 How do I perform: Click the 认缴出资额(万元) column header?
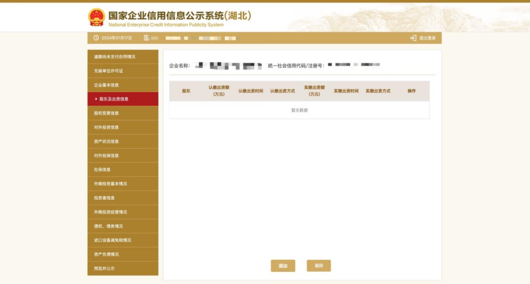tap(219, 91)
